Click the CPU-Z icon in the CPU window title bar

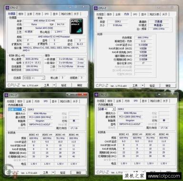click(7, 8)
